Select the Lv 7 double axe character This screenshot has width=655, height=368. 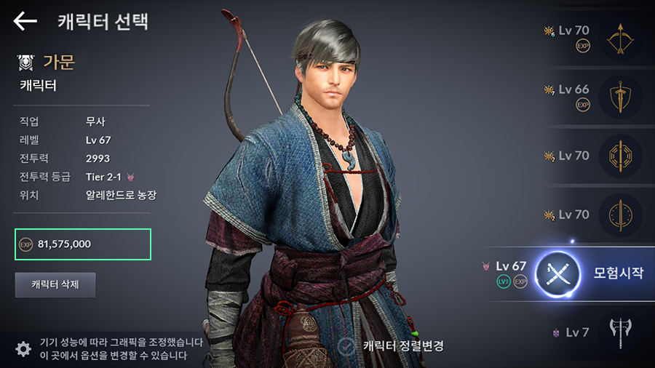coord(620,332)
